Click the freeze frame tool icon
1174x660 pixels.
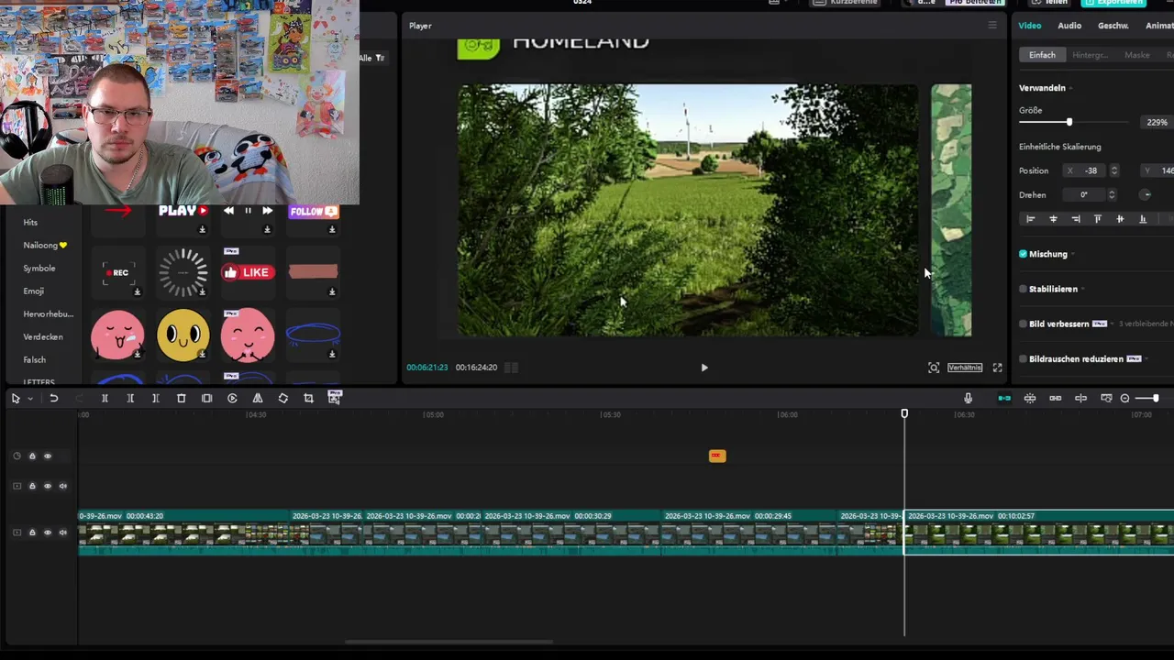[x=206, y=399]
